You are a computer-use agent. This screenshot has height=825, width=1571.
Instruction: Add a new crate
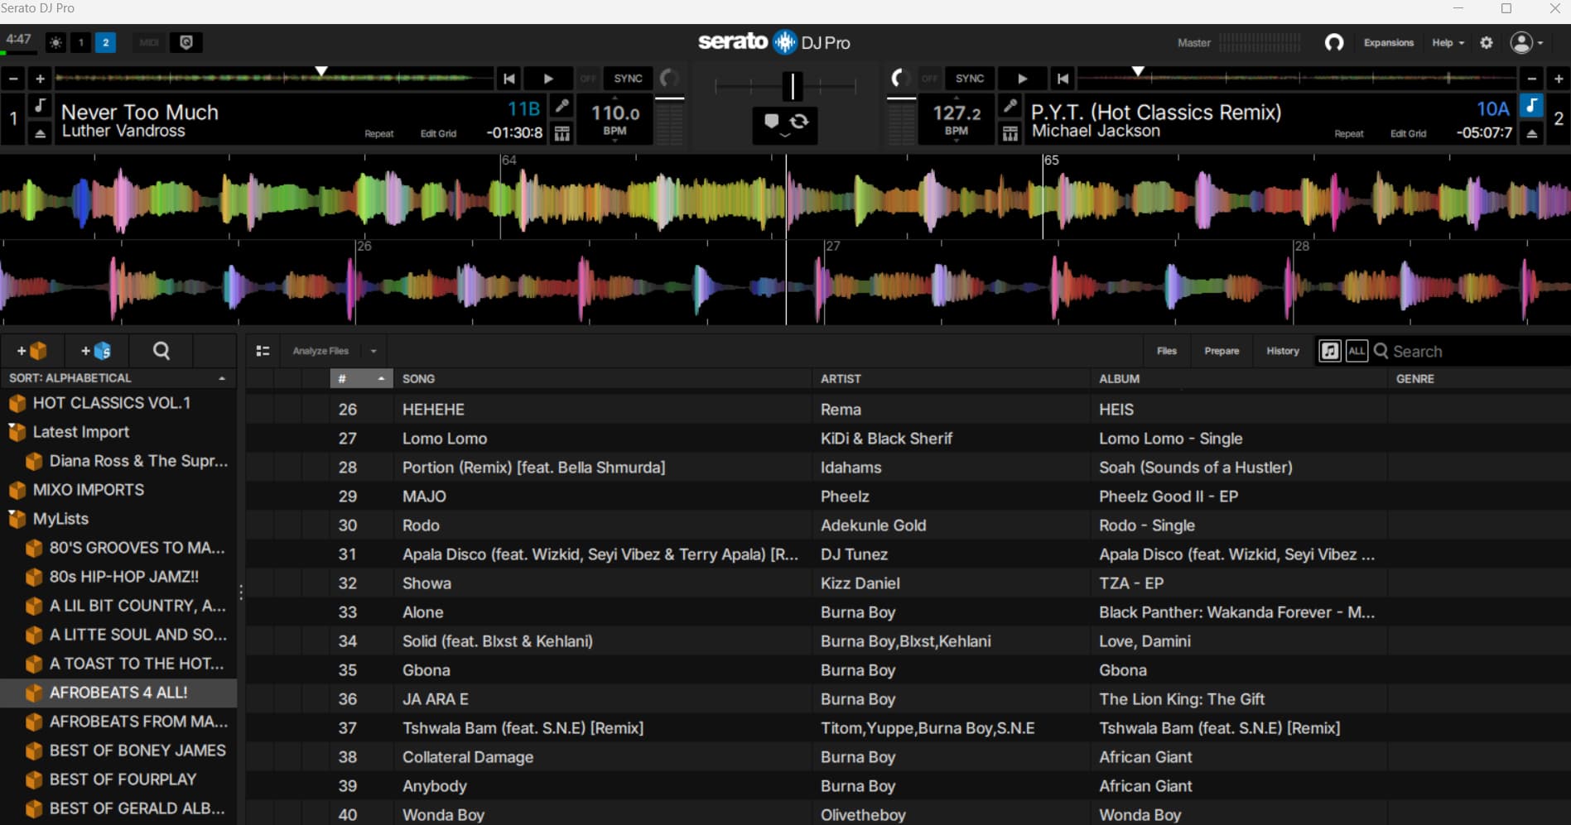click(32, 351)
